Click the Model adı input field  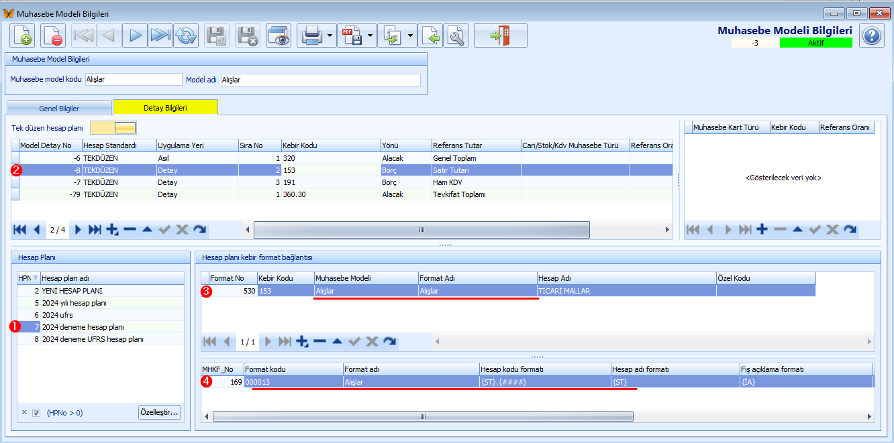[320, 80]
